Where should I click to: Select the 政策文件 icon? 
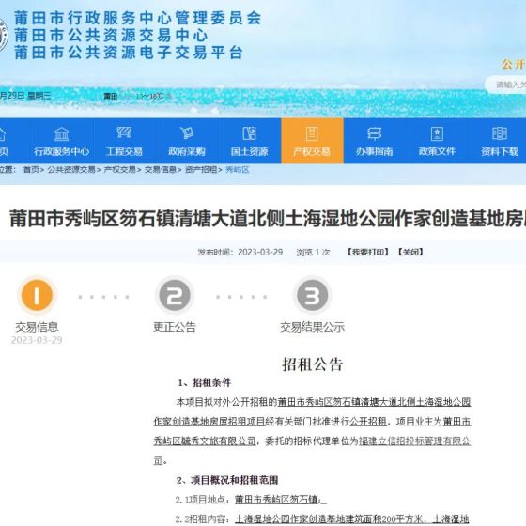pos(437,133)
